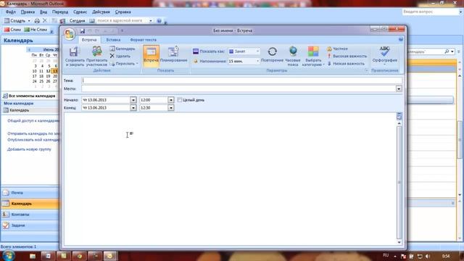Open the Почта navigation pane
This screenshot has height=261, width=464.
tap(30, 193)
